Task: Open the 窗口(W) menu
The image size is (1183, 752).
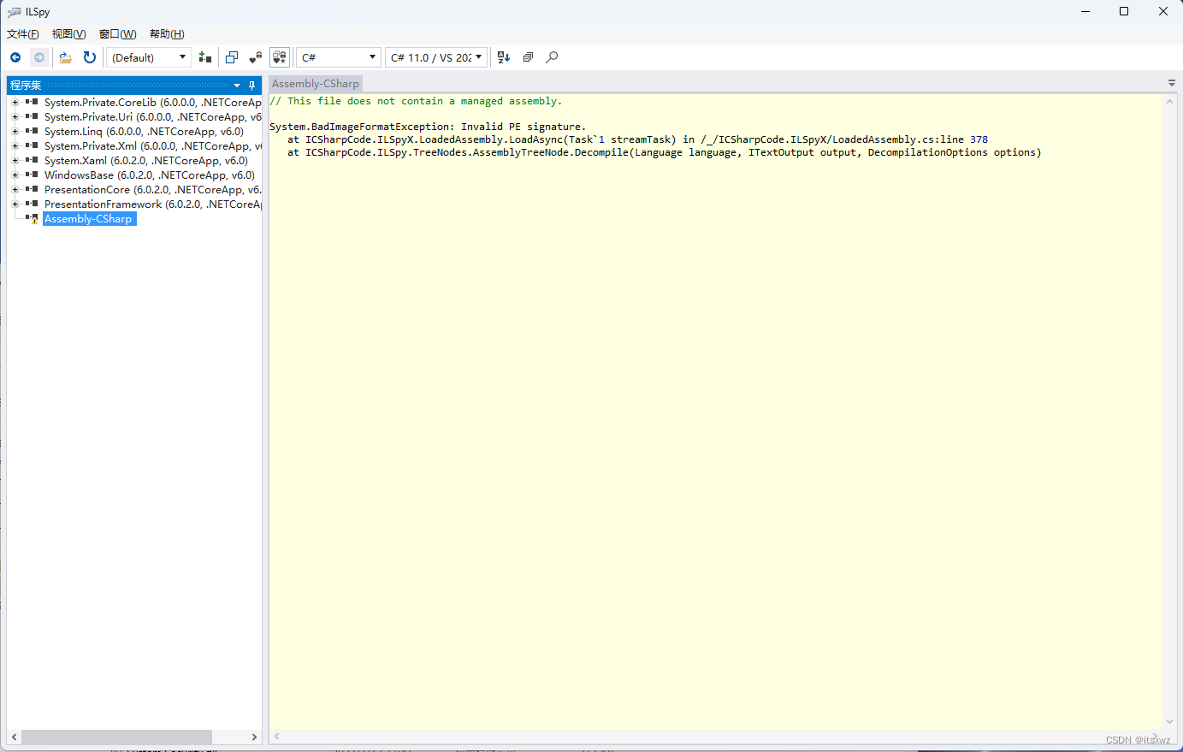Action: pos(118,34)
